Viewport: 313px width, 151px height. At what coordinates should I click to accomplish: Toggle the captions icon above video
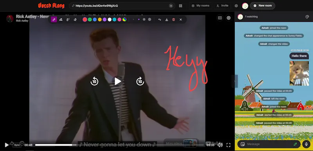click(x=220, y=18)
